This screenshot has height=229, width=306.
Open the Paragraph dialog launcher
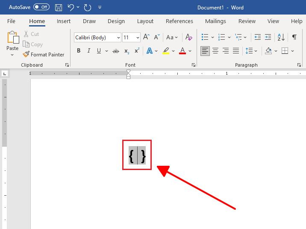[299, 65]
